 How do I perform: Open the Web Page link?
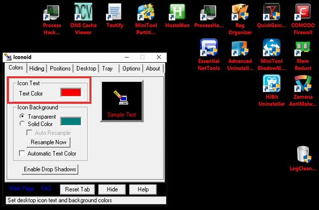tap(22, 188)
